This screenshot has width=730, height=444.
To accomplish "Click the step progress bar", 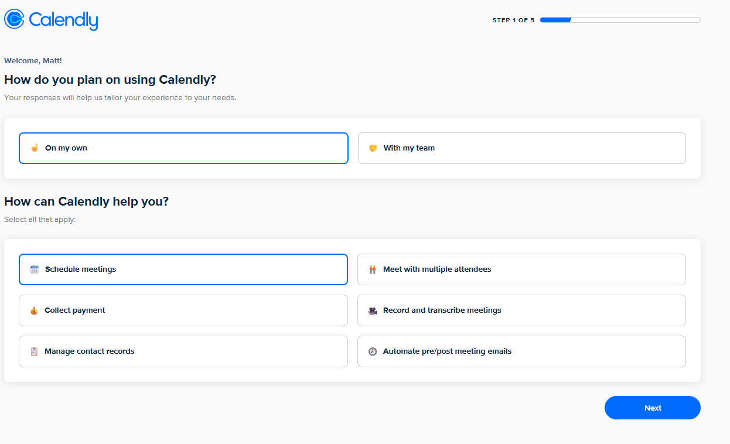I will (x=620, y=20).
